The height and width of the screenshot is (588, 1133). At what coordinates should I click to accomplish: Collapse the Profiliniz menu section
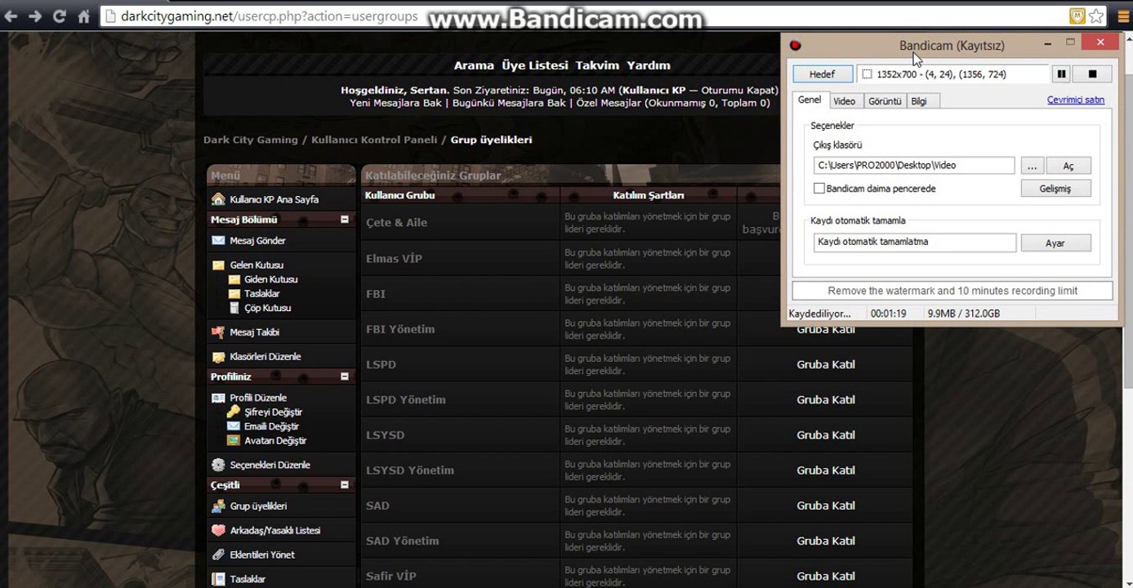point(345,376)
